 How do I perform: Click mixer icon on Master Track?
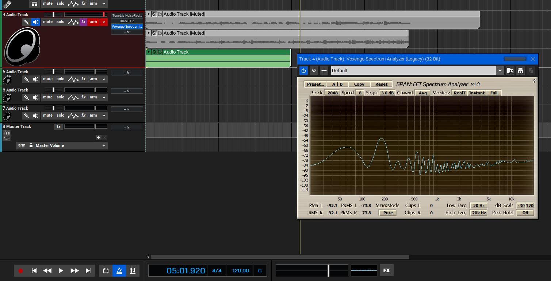pos(7,136)
